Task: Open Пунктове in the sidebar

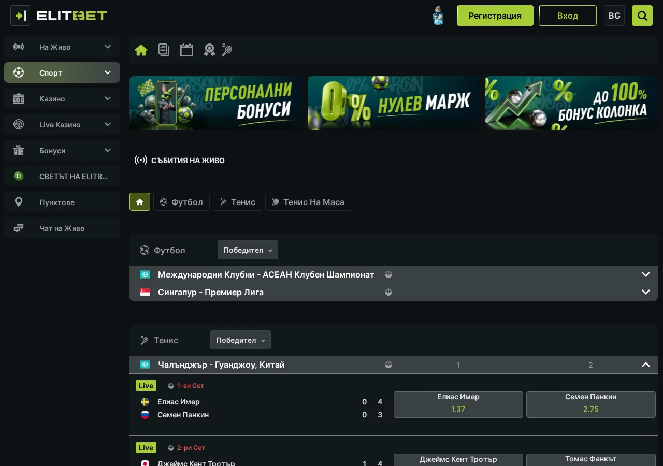Action: 62,202
